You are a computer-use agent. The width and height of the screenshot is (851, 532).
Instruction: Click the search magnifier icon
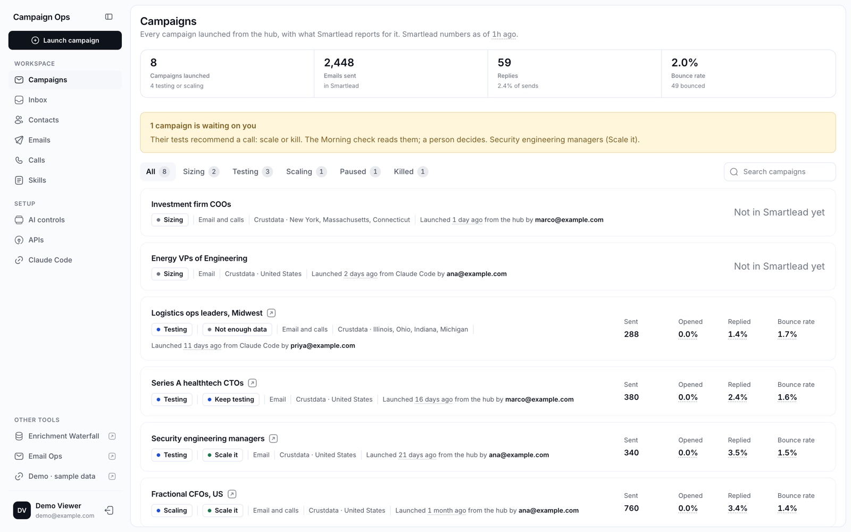tap(734, 172)
